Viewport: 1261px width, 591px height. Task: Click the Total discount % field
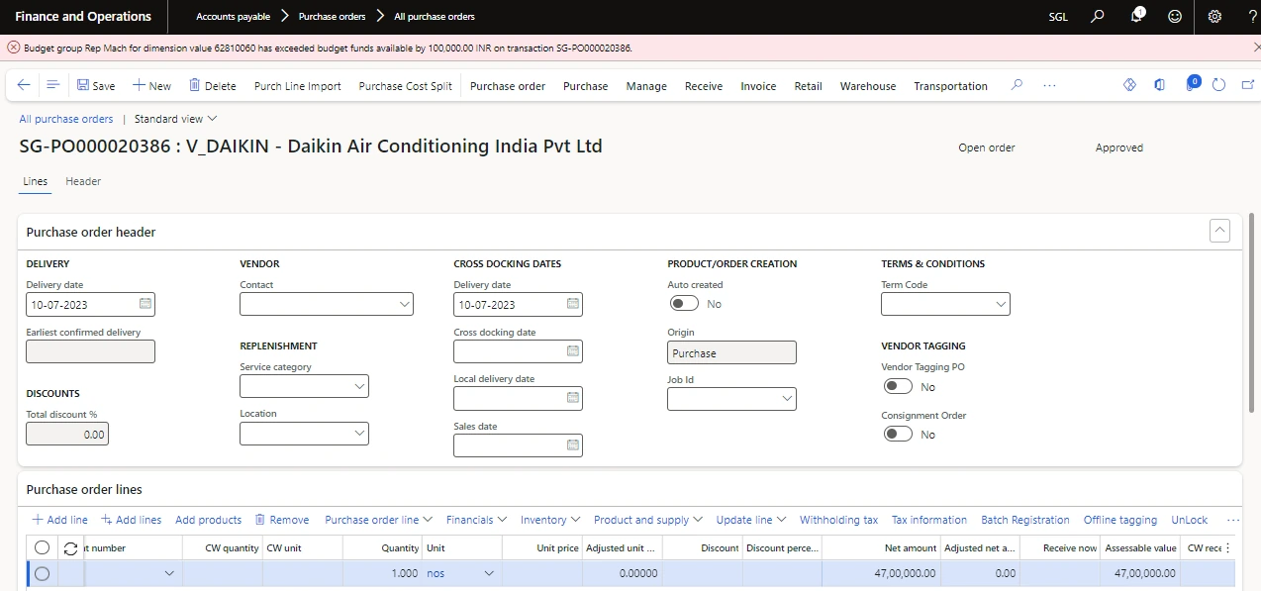tap(67, 434)
